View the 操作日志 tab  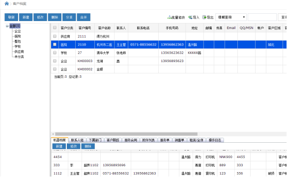[215, 140]
